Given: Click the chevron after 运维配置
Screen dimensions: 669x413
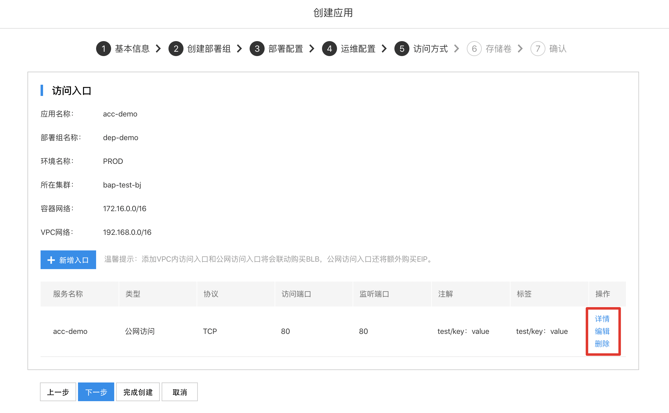Looking at the screenshot, I should click(384, 49).
